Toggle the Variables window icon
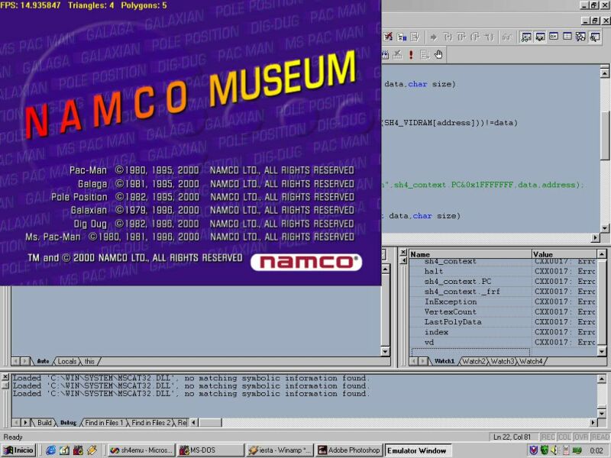611x458 pixels. coord(540,37)
